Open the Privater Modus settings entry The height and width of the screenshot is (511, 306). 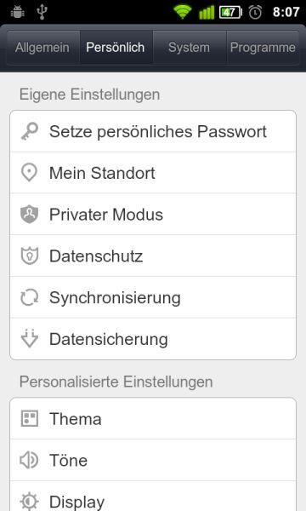(x=153, y=214)
